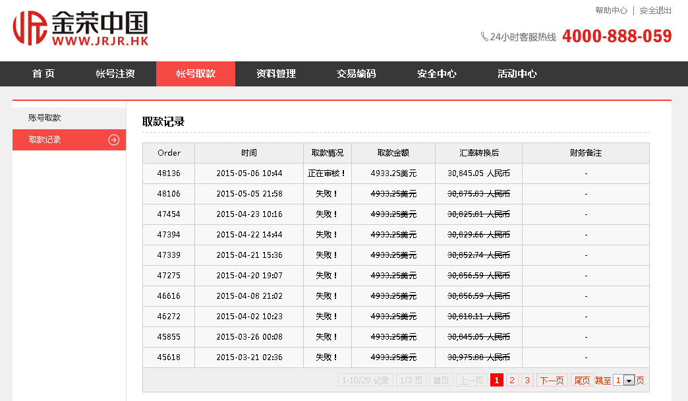Go to page 1 in pagination
The height and width of the screenshot is (401, 688).
click(497, 381)
